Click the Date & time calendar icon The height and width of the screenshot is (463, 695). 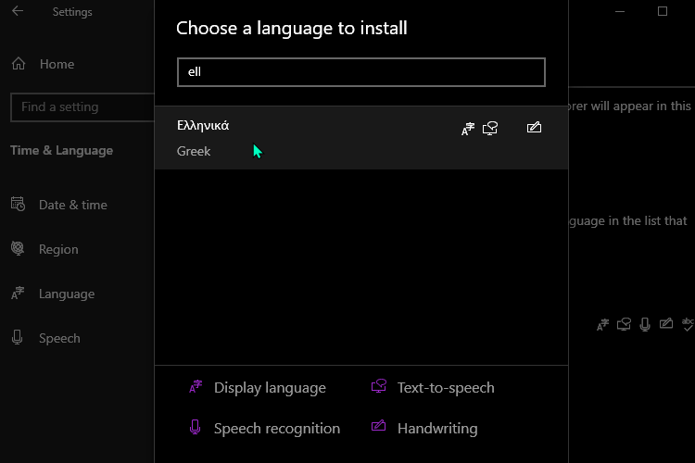(18, 205)
